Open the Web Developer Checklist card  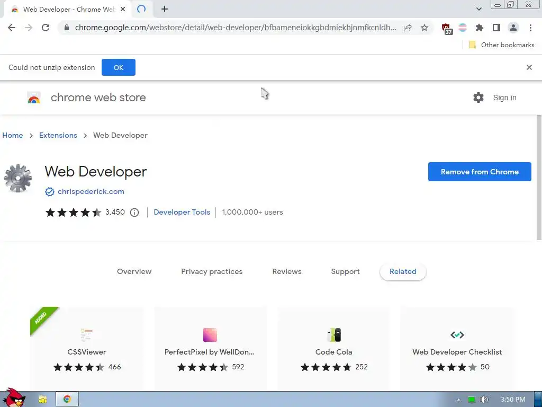(x=457, y=349)
